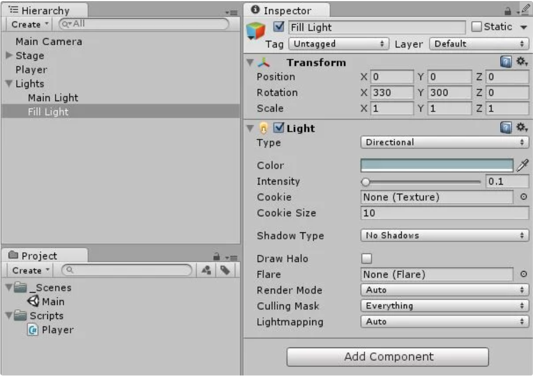Click the Add Component button
The width and height of the screenshot is (533, 376).
click(x=388, y=357)
